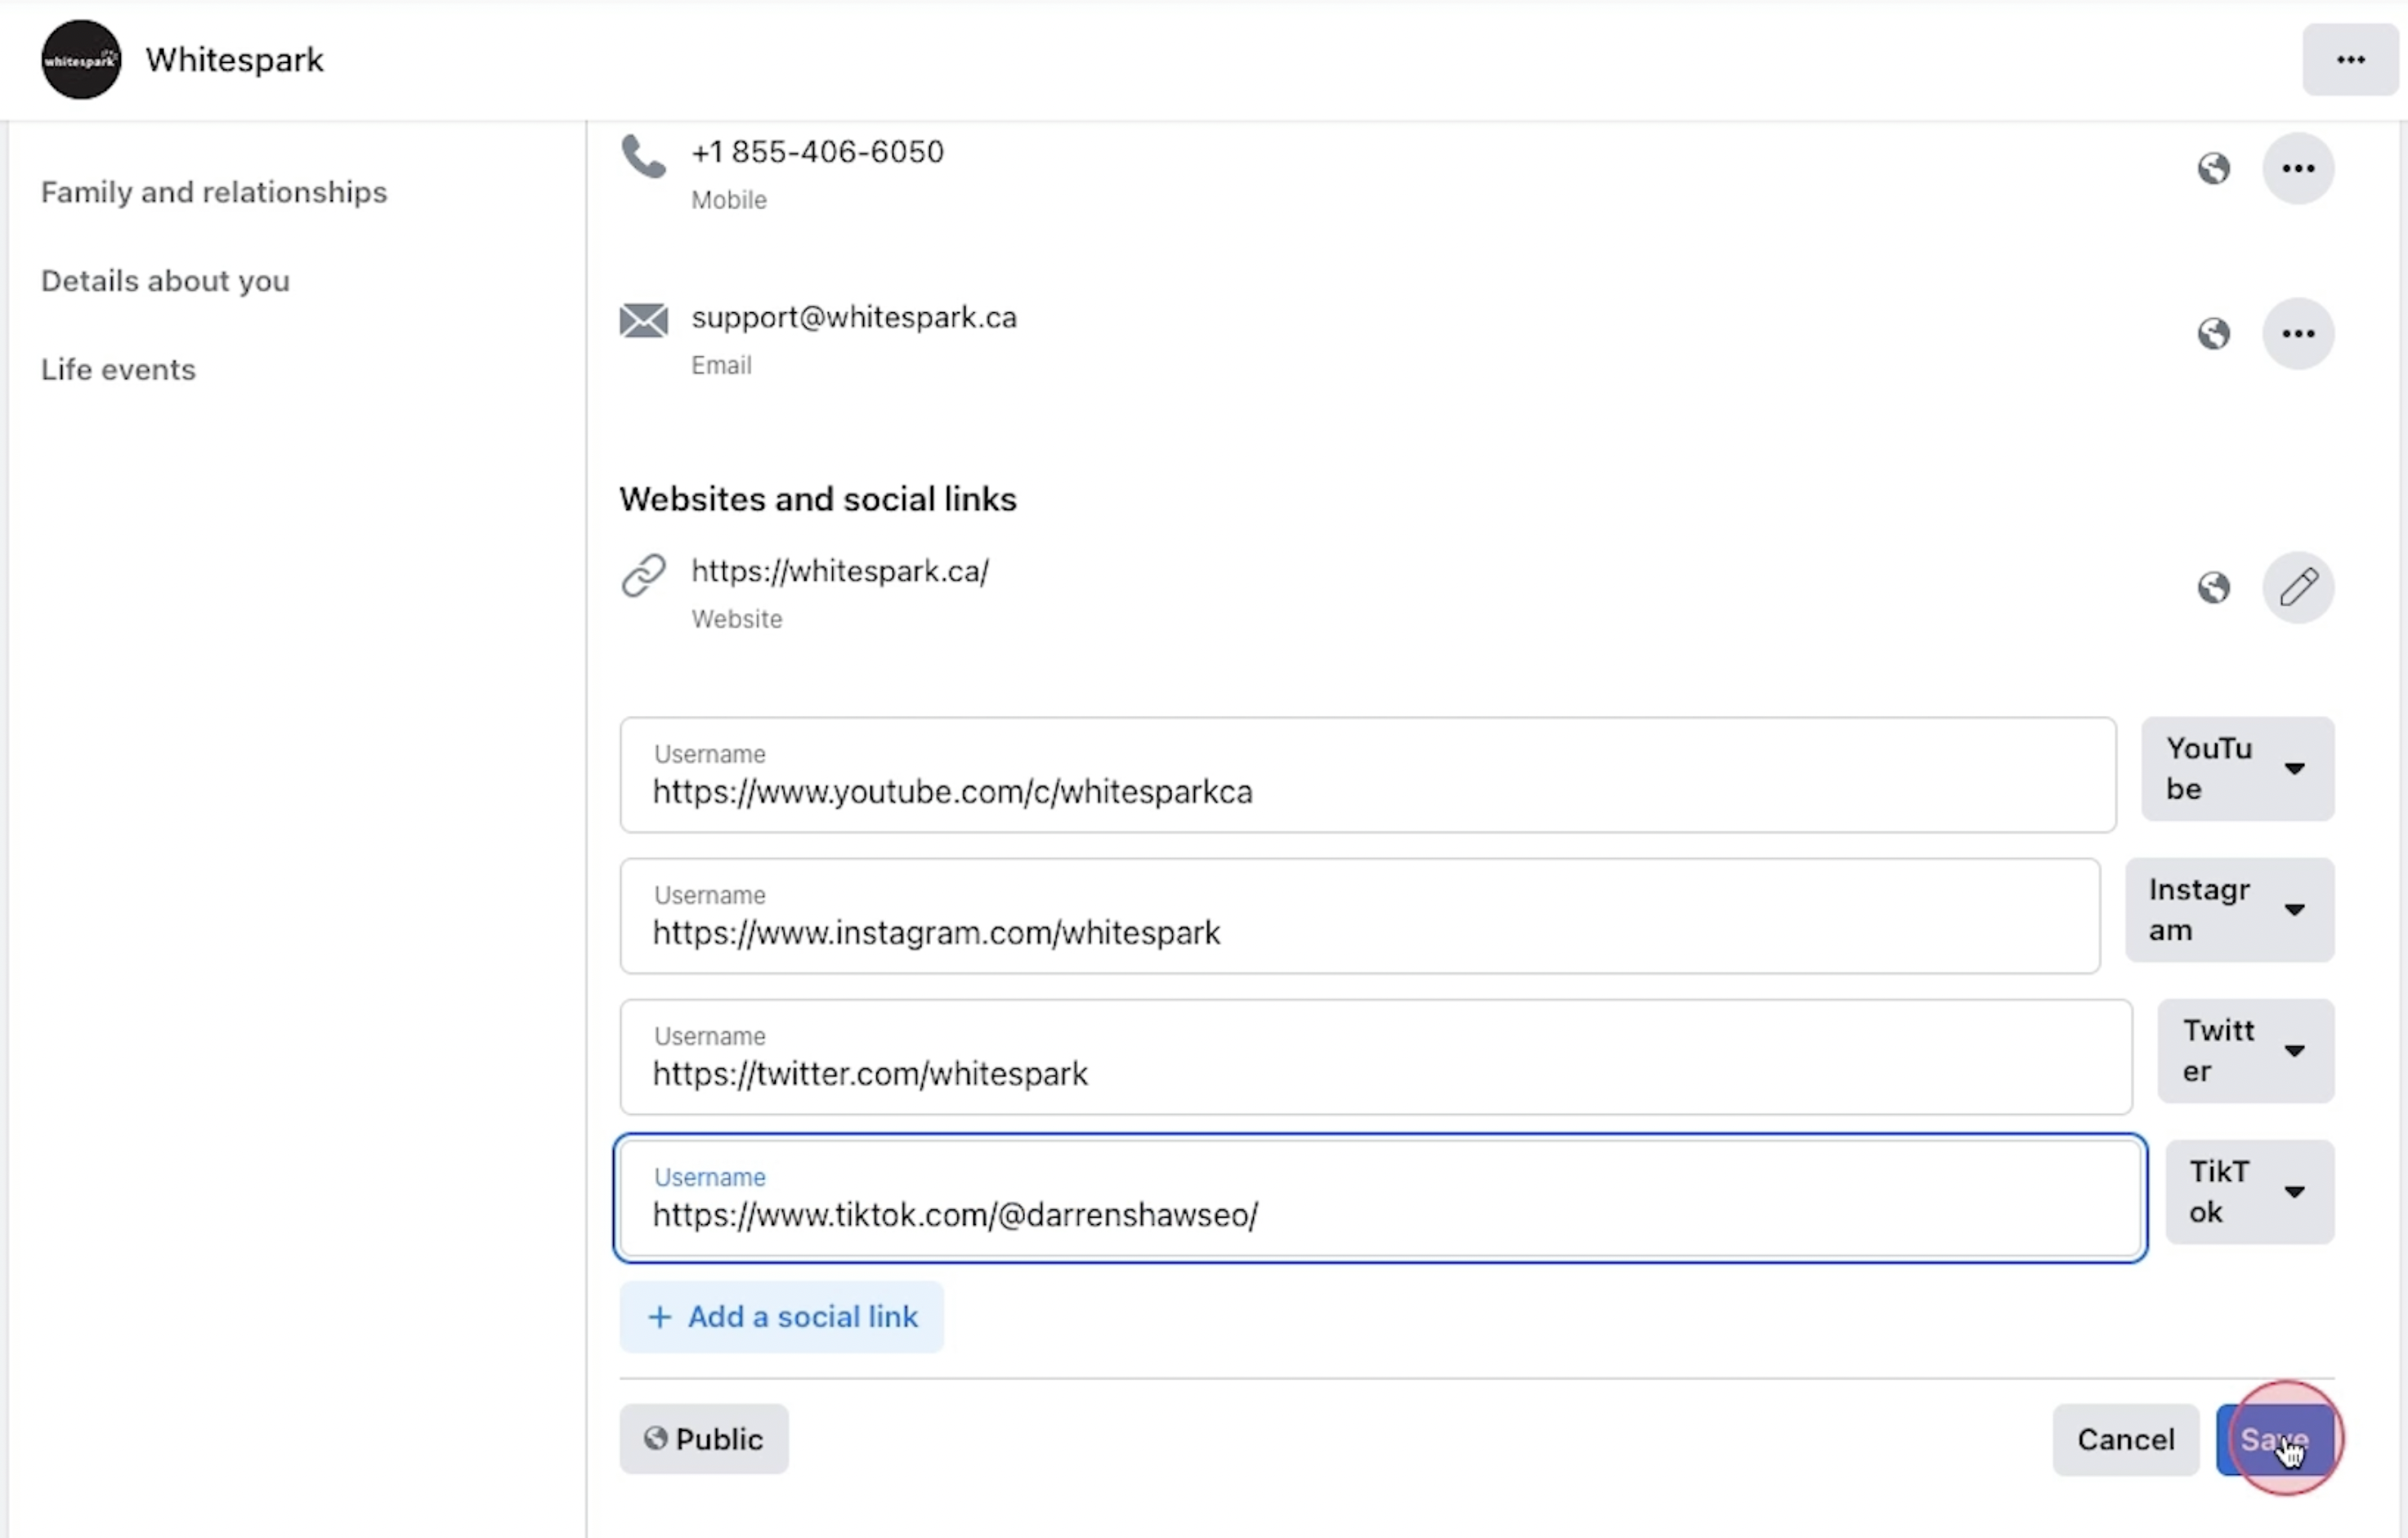Click the link chain icon next to website
The height and width of the screenshot is (1538, 2408).
pyautogui.click(x=643, y=575)
